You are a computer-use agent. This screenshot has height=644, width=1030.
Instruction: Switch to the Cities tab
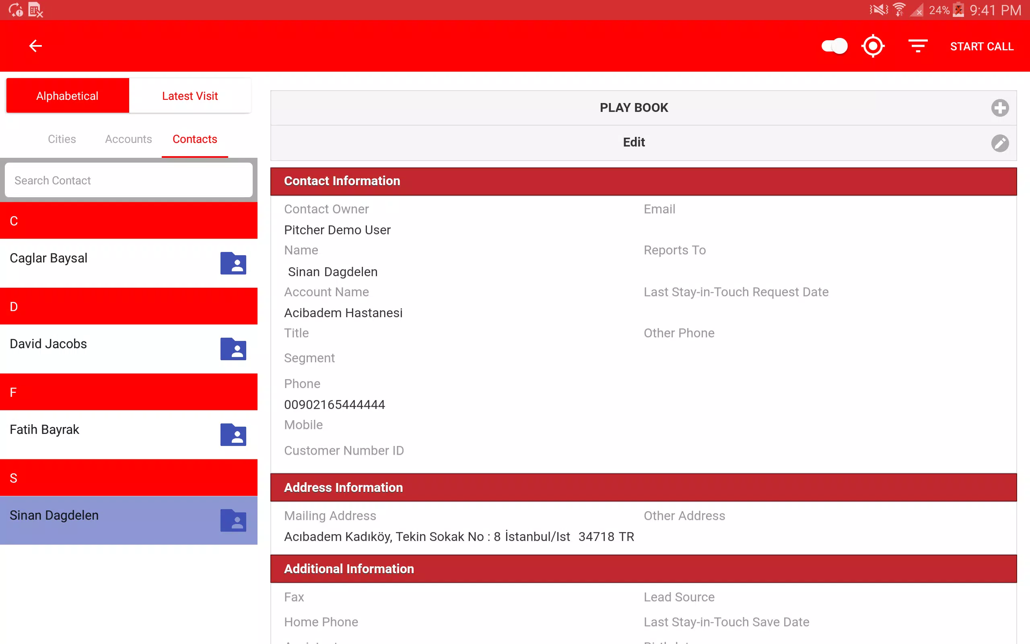click(62, 139)
